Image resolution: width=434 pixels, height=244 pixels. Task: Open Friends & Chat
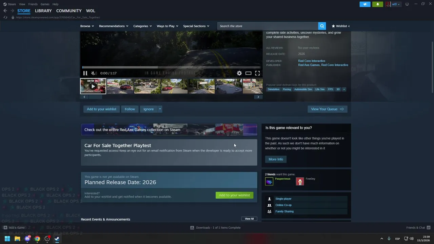[418, 228]
